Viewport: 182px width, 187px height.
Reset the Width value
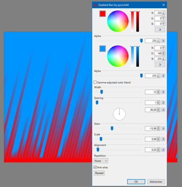[163, 92]
